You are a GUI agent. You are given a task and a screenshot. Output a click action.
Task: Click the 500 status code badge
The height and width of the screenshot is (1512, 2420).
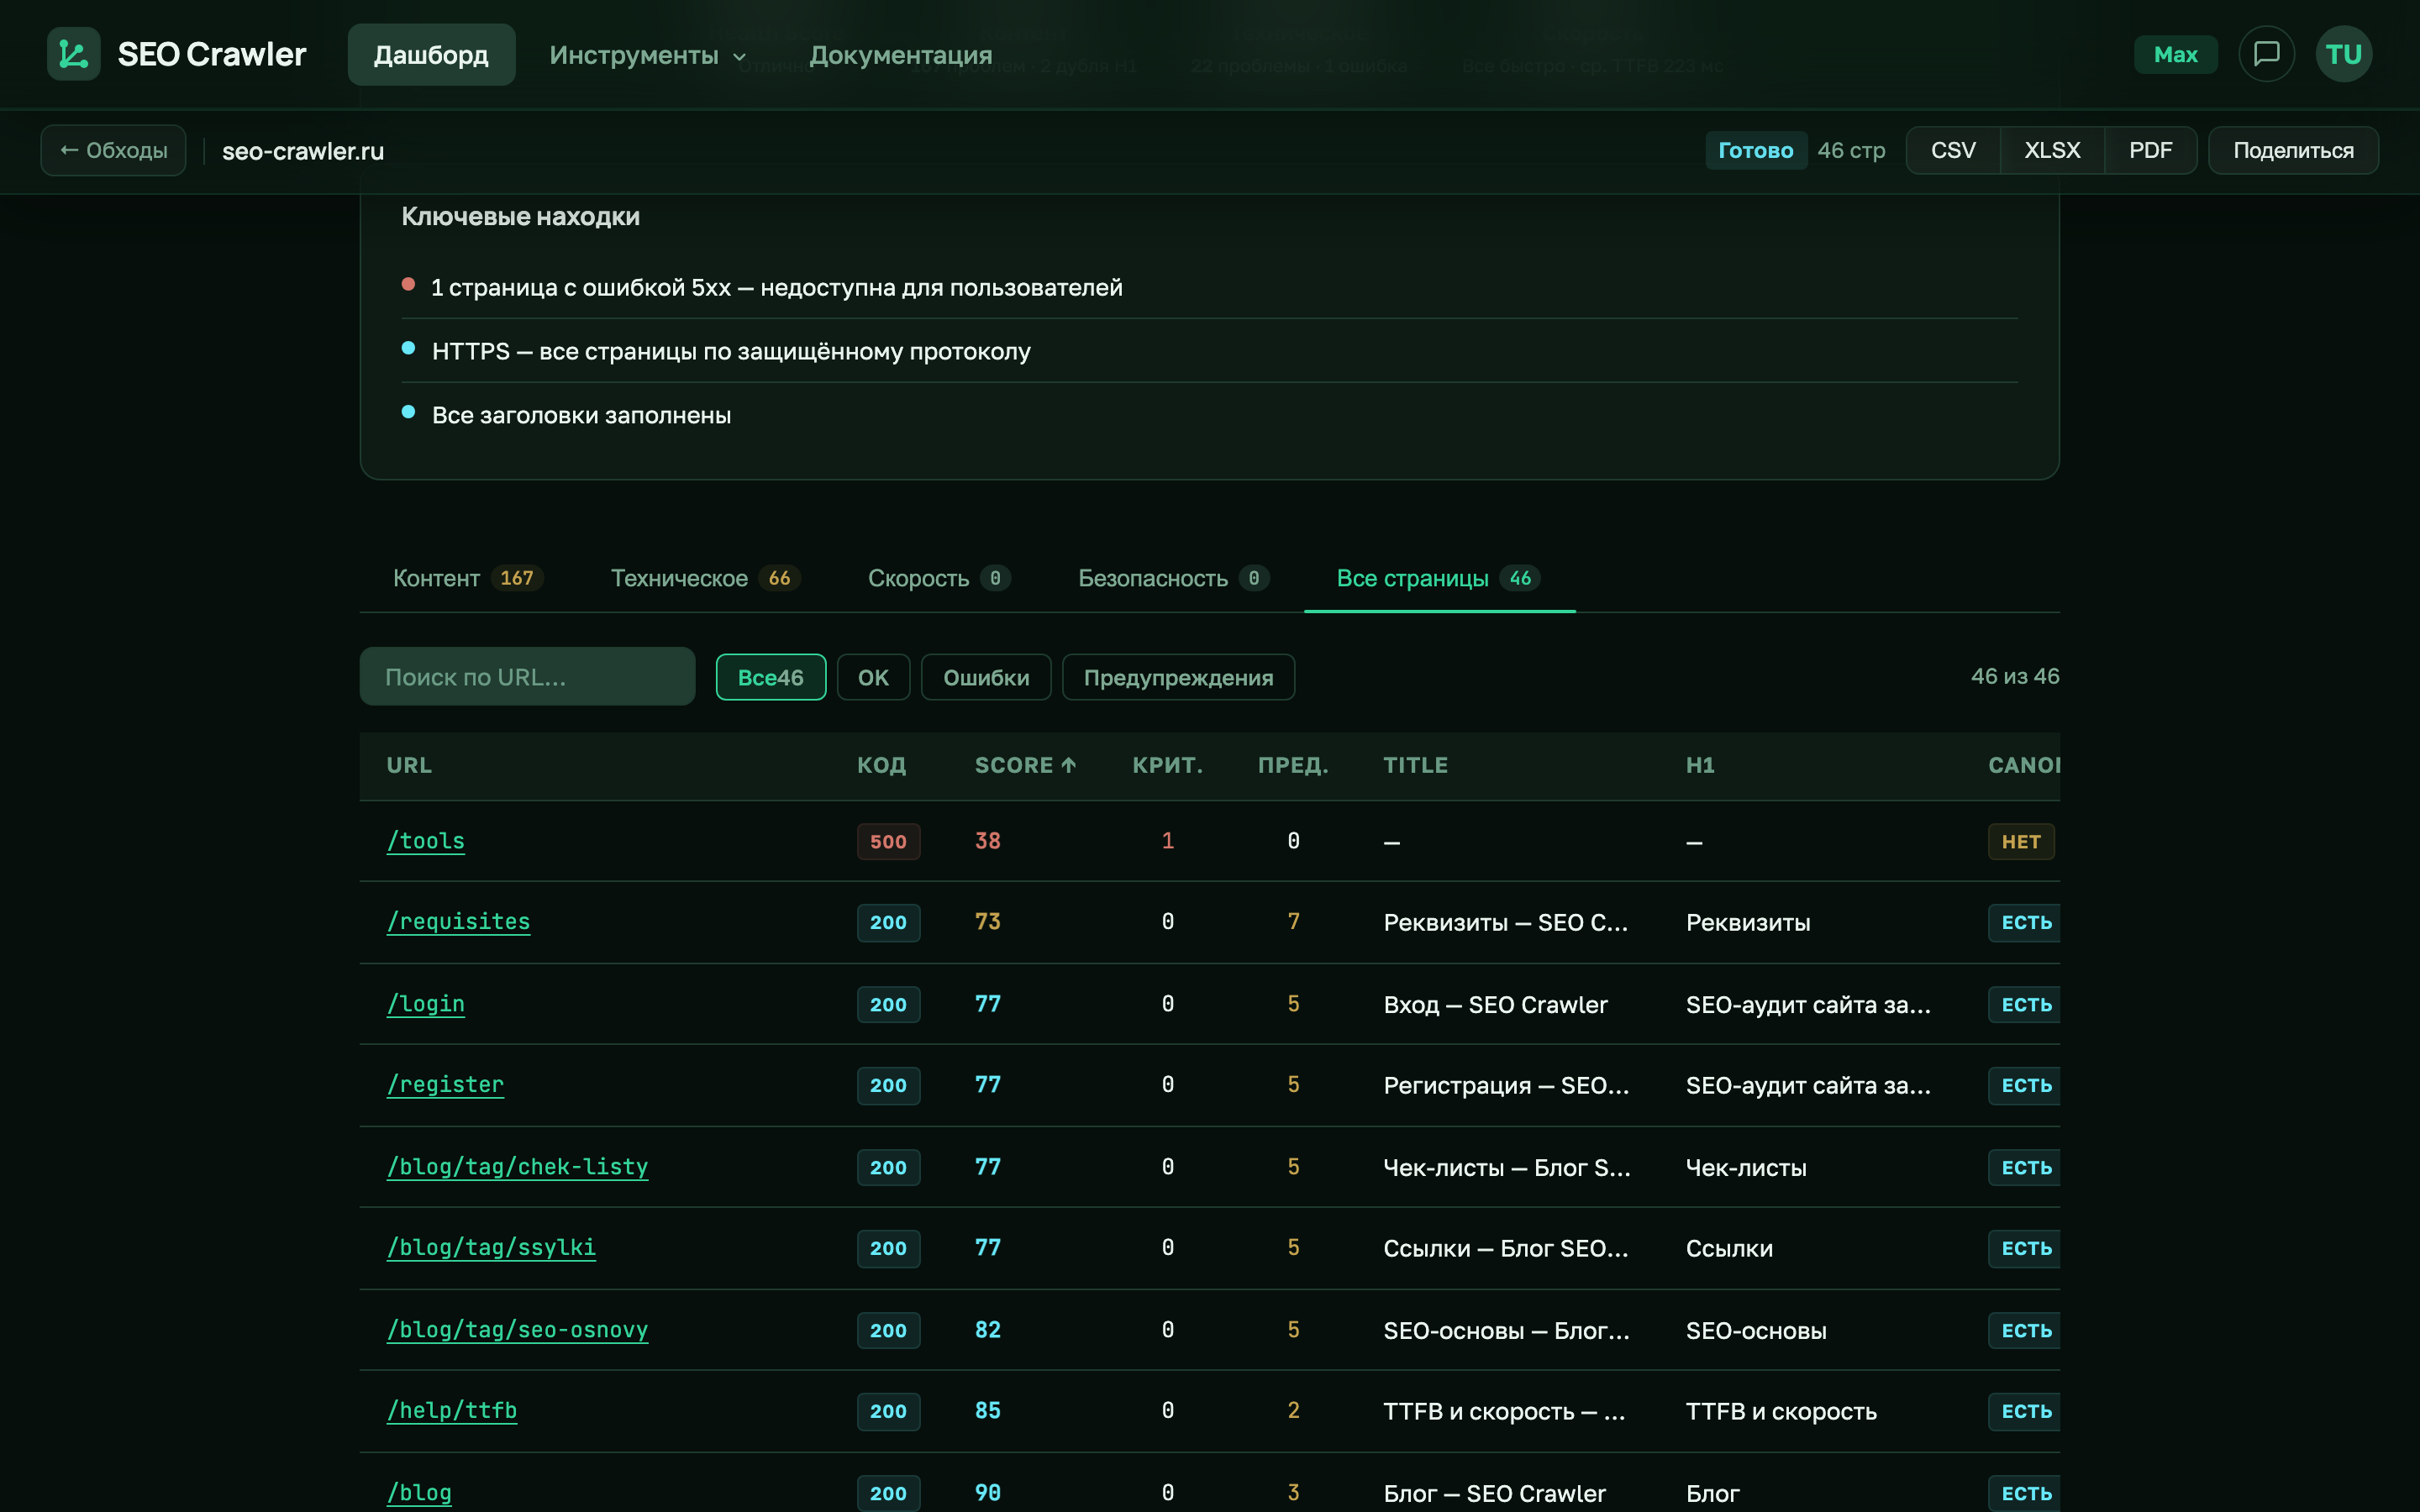tap(888, 842)
